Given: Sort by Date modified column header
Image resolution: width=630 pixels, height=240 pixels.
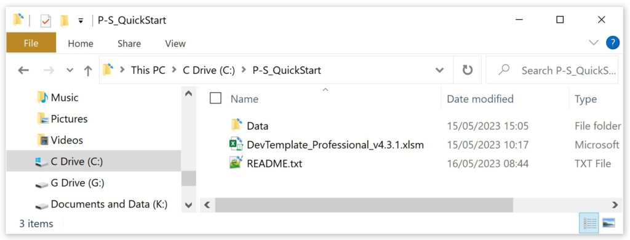Looking at the screenshot, I should [x=480, y=98].
